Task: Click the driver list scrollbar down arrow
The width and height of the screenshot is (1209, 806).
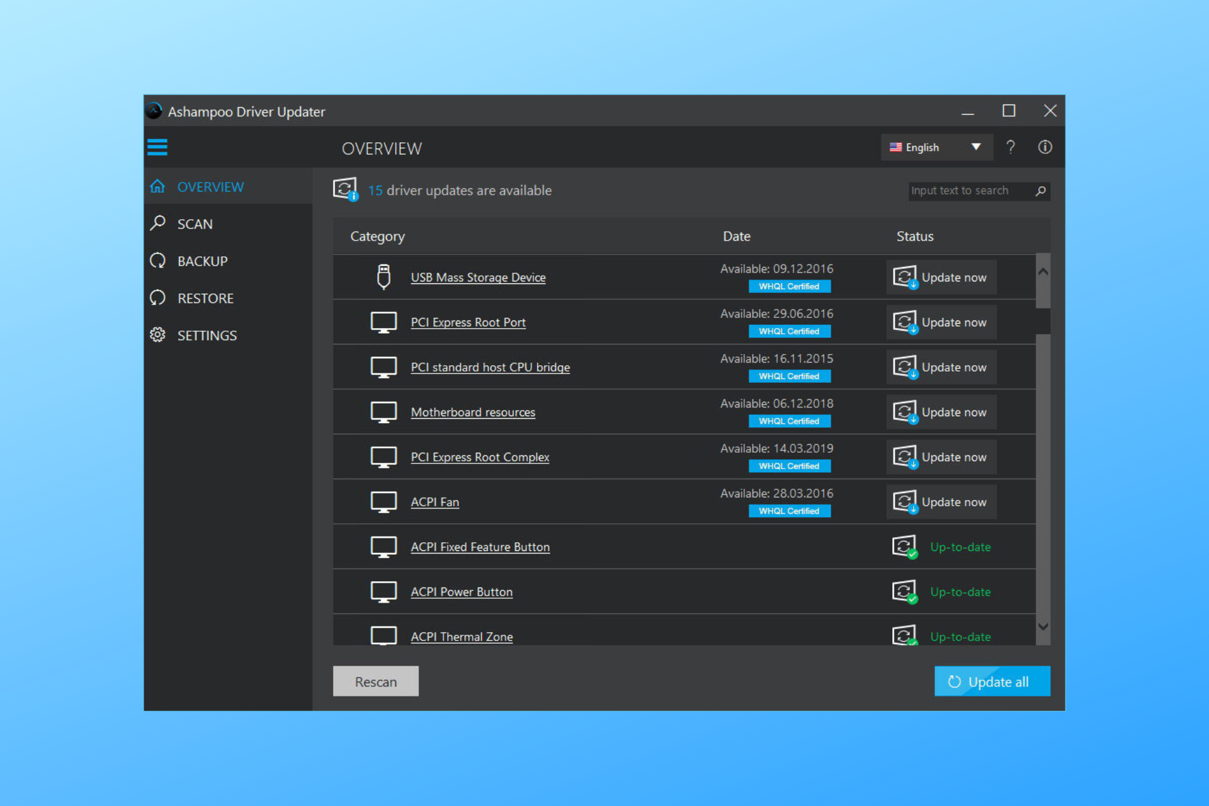Action: point(1043,627)
